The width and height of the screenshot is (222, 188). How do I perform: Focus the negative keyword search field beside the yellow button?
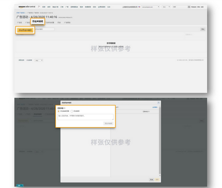point(44,29)
